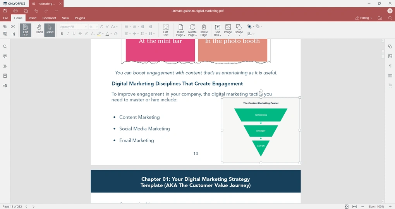This screenshot has height=209, width=395.
Task: Cut the selection with the scissors icon
Action: [13, 26]
